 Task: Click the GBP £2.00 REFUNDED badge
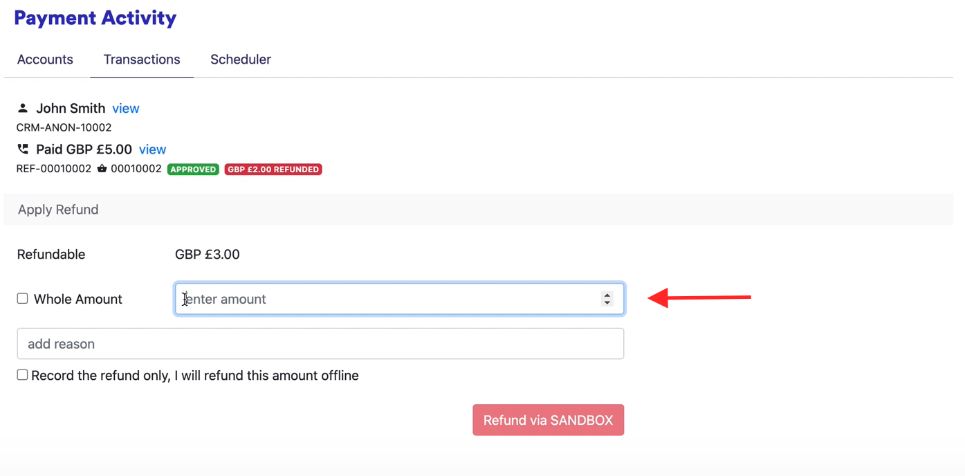[273, 170]
